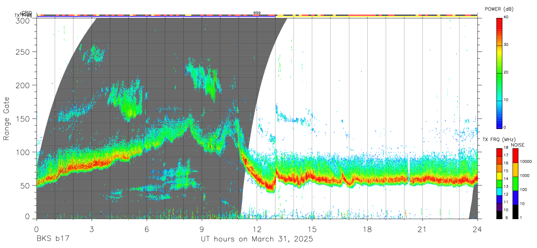Click the dense backscatter band at 18 UT

(367, 179)
